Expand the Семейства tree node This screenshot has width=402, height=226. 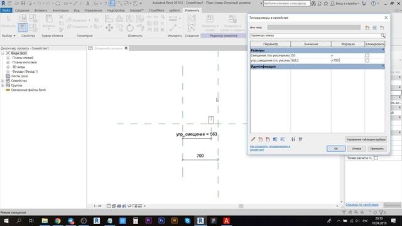pyautogui.click(x=3, y=81)
